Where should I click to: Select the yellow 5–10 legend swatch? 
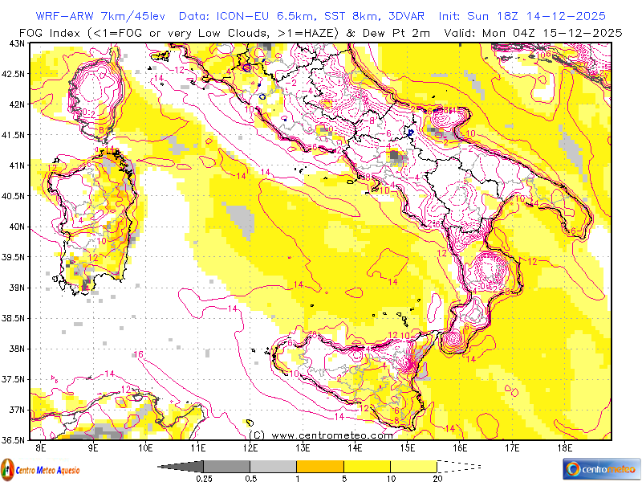pos(367,466)
